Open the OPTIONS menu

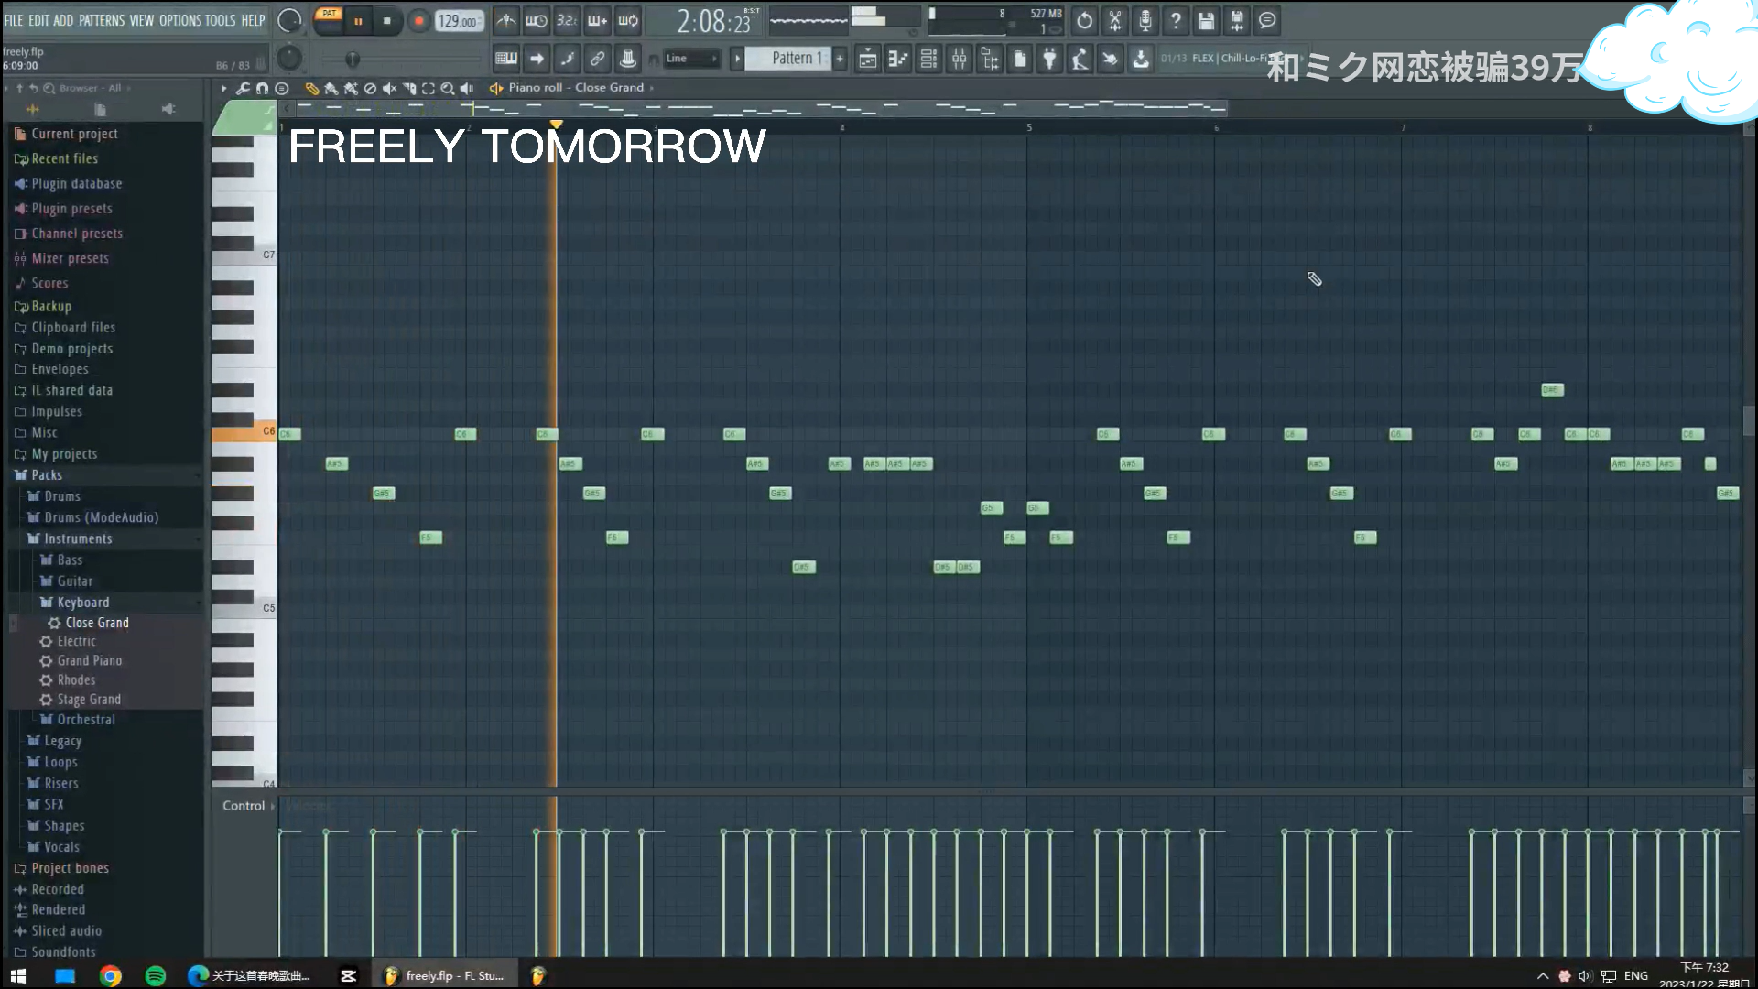179,20
